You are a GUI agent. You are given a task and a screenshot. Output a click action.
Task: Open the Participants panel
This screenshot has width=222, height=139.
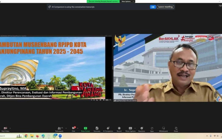[x=59, y=129]
